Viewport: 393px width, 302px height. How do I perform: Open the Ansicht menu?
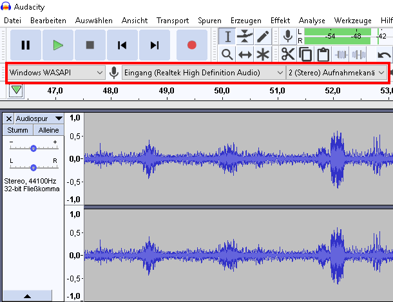pos(135,21)
